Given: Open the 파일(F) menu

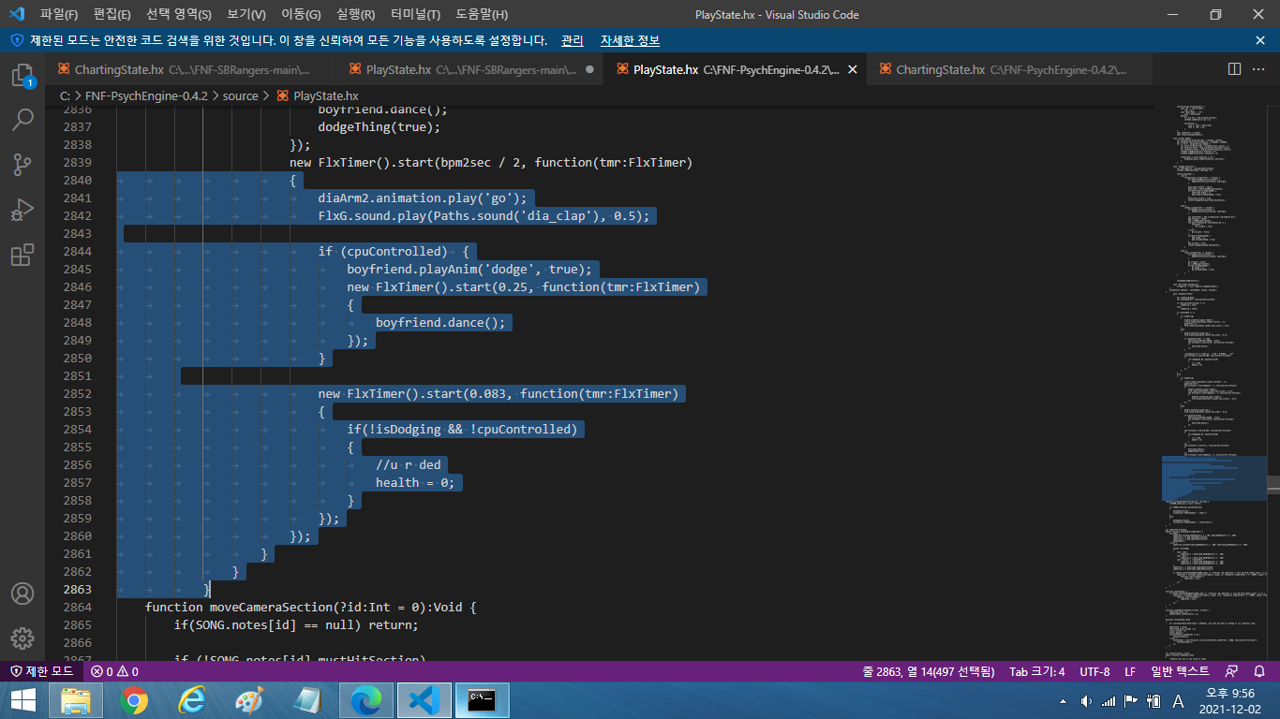Looking at the screenshot, I should pos(54,14).
